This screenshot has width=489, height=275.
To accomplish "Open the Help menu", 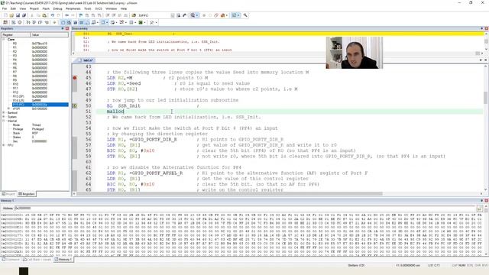I will 124,8.
